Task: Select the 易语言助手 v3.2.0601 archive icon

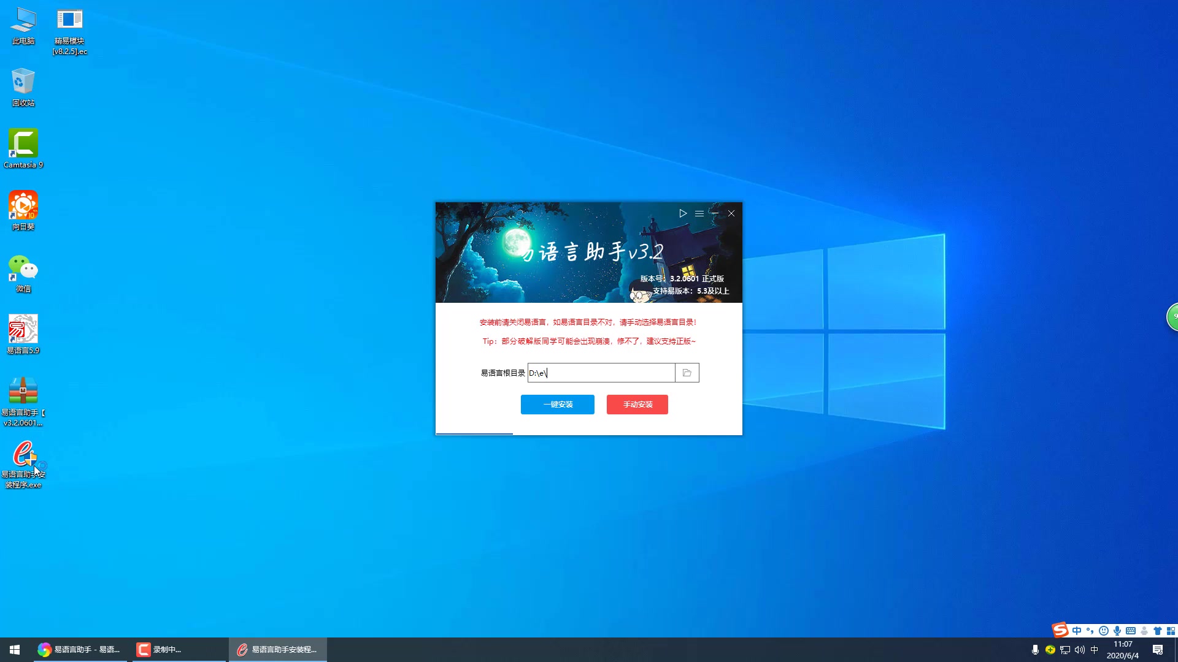Action: pyautogui.click(x=23, y=401)
